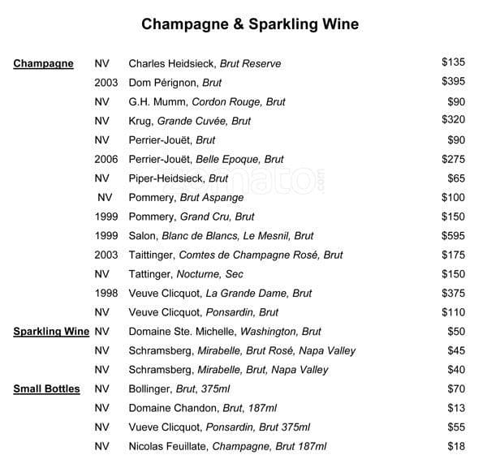Click Nicolas Feuillate Champagne Brut 187ml

[227, 446]
